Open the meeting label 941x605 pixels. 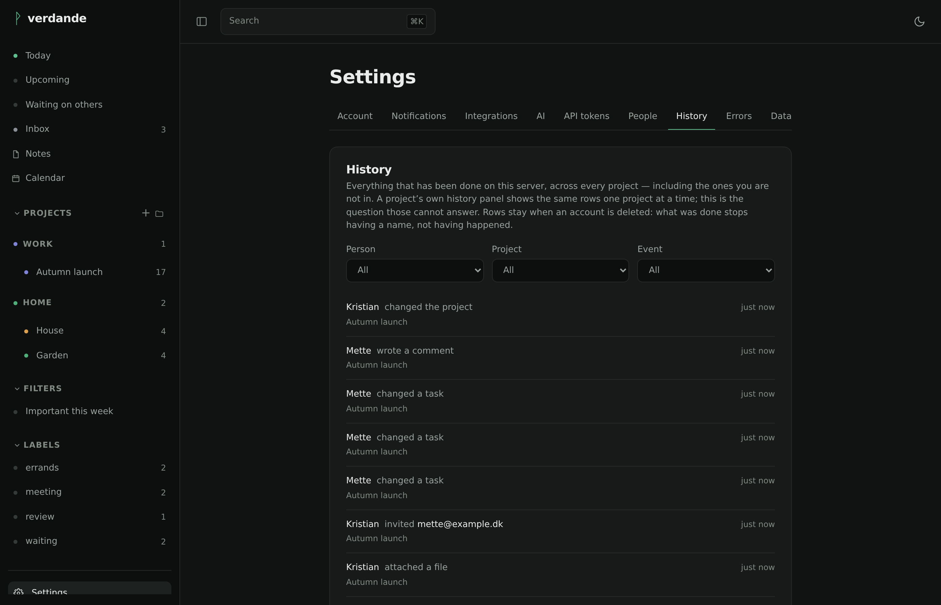coord(89,492)
